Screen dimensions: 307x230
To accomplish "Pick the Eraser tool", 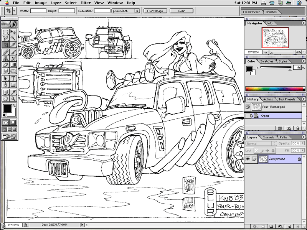I will (x=6, y=65).
